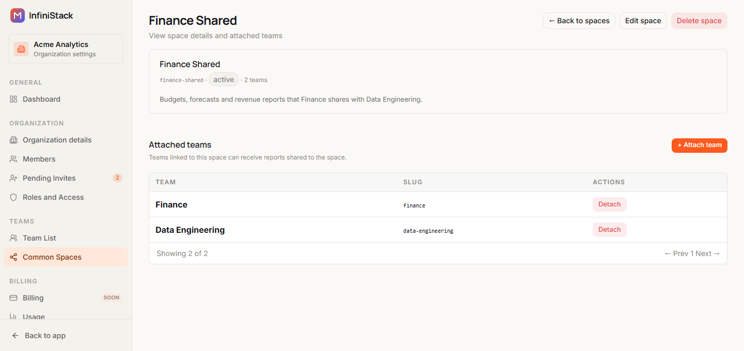Image resolution: width=744 pixels, height=351 pixels.
Task: Click the ACTIONS column header
Action: pos(609,182)
